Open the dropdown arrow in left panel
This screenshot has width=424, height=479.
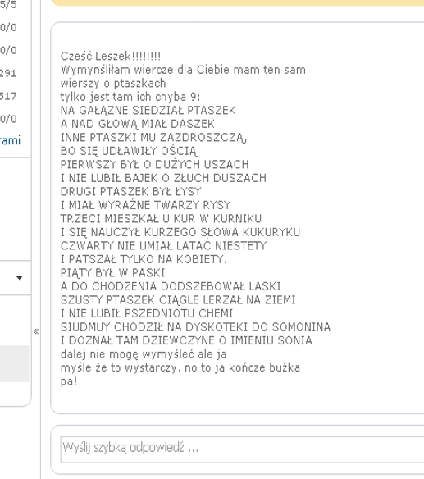pos(19,278)
